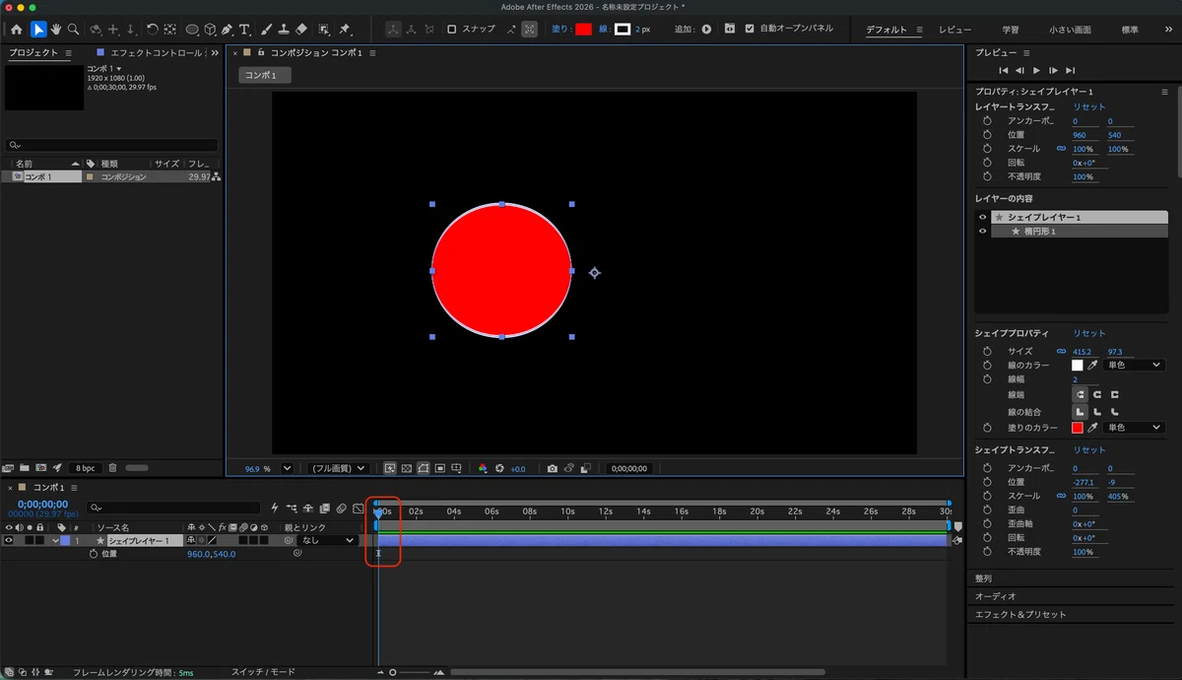The image size is (1182, 680).
Task: Select the Pen tool
Action: 227,30
